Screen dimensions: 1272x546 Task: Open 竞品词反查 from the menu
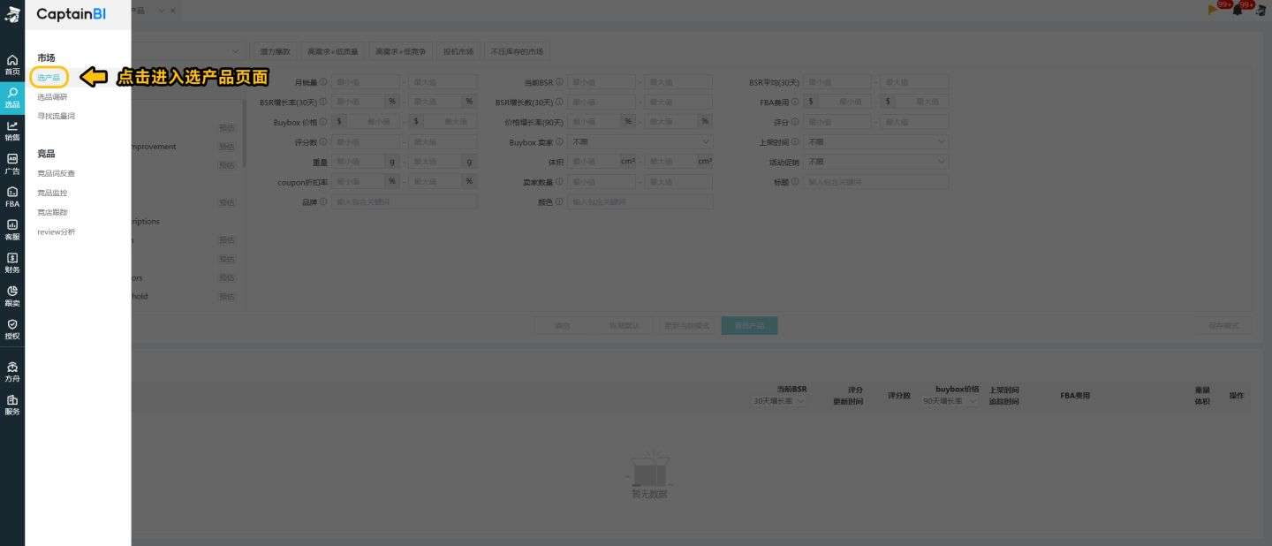click(x=56, y=173)
